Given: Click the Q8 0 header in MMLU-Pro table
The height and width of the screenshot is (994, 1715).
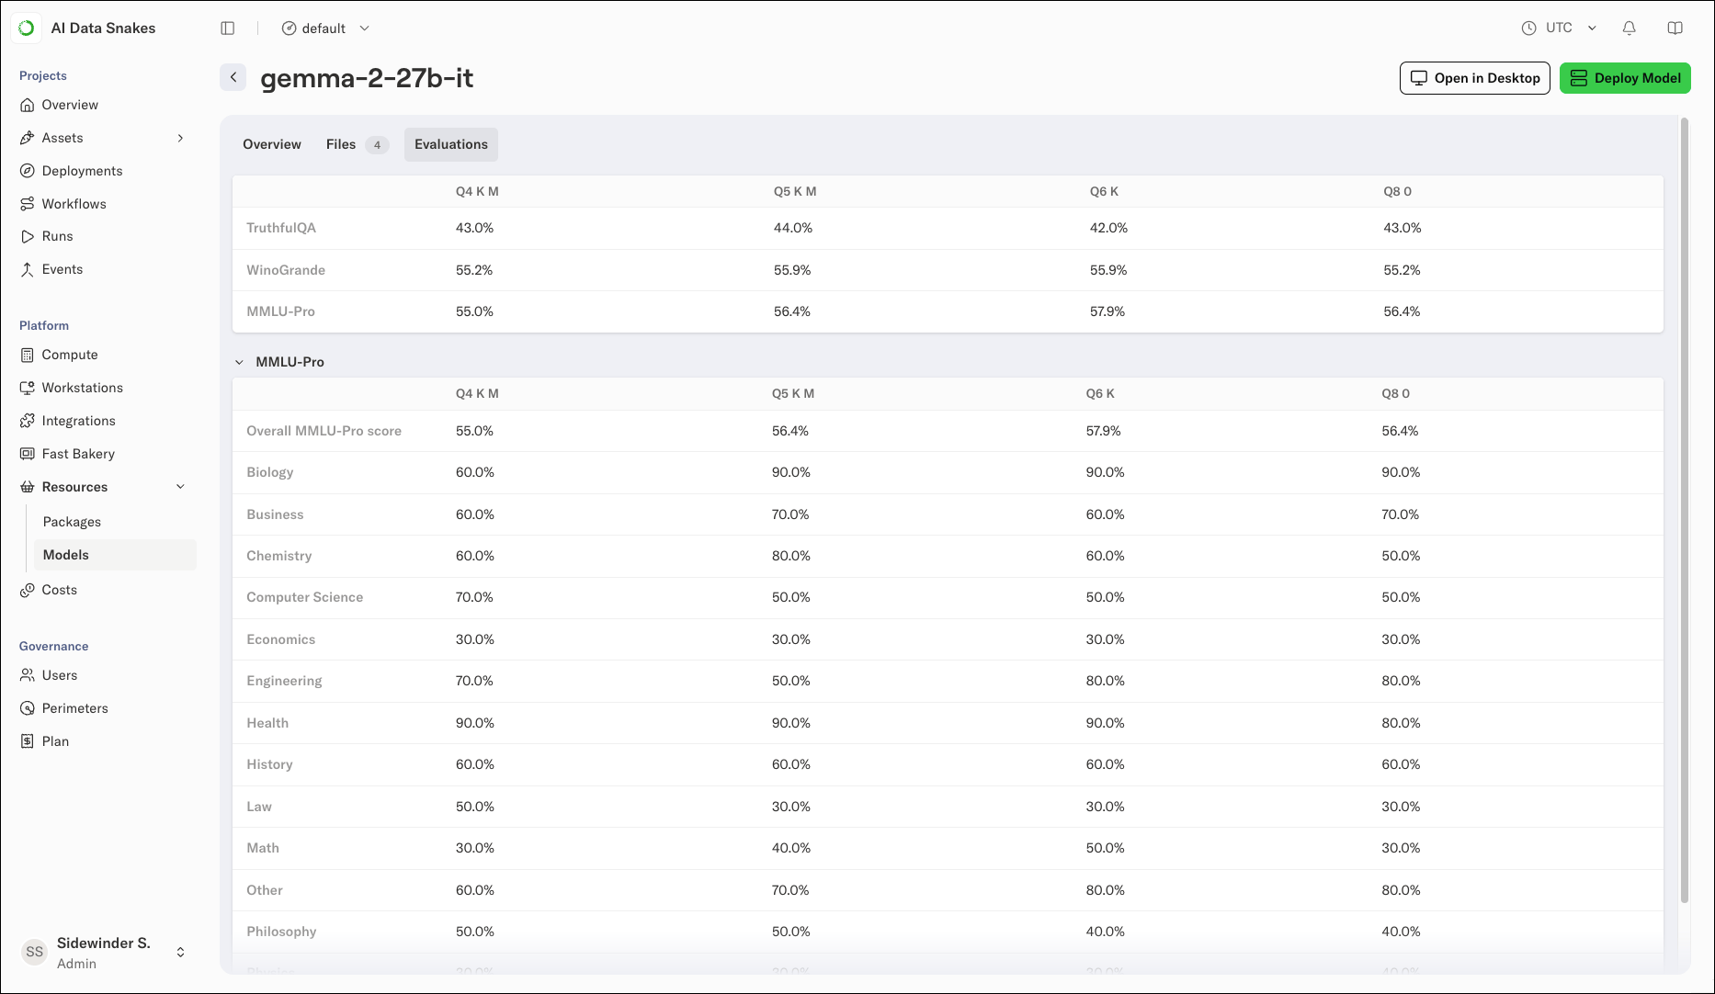Looking at the screenshot, I should point(1395,393).
